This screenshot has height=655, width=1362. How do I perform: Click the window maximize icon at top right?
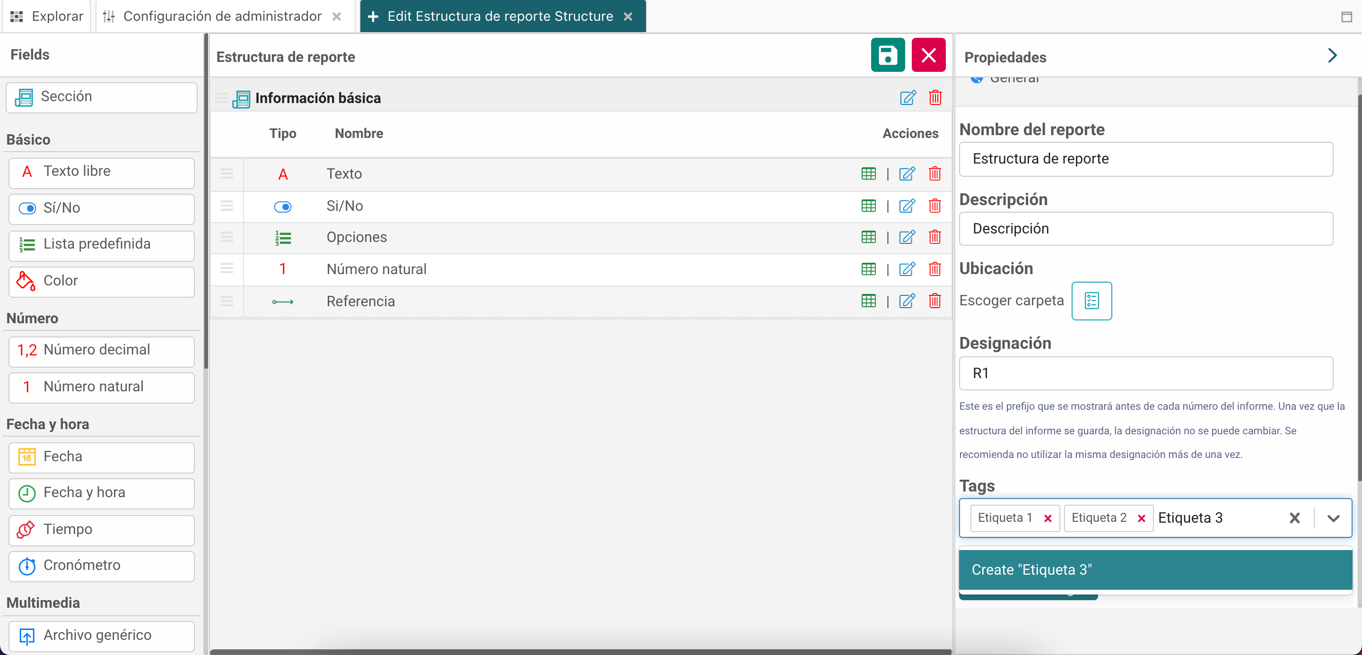pyautogui.click(x=1346, y=17)
